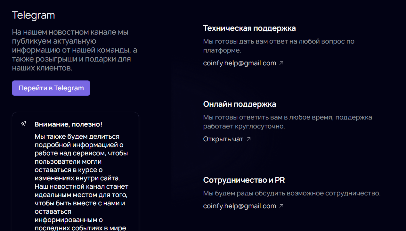Click the paragraph 'Мы также будем делиться подробной информацией'
The height and width of the screenshot is (231, 406).
pyautogui.click(x=82, y=182)
